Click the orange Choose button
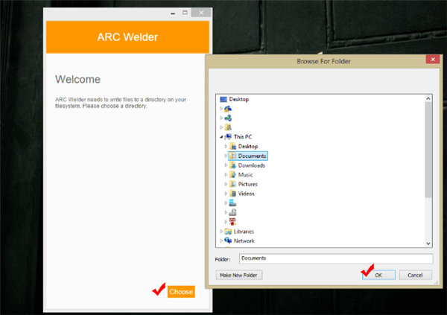The width and height of the screenshot is (447, 315). coord(181,292)
